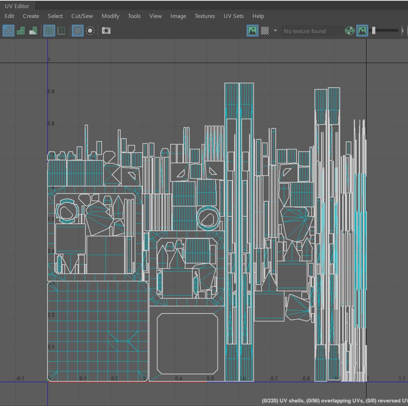Click the RGB channels display icon
408x406 pixels.
349,31
